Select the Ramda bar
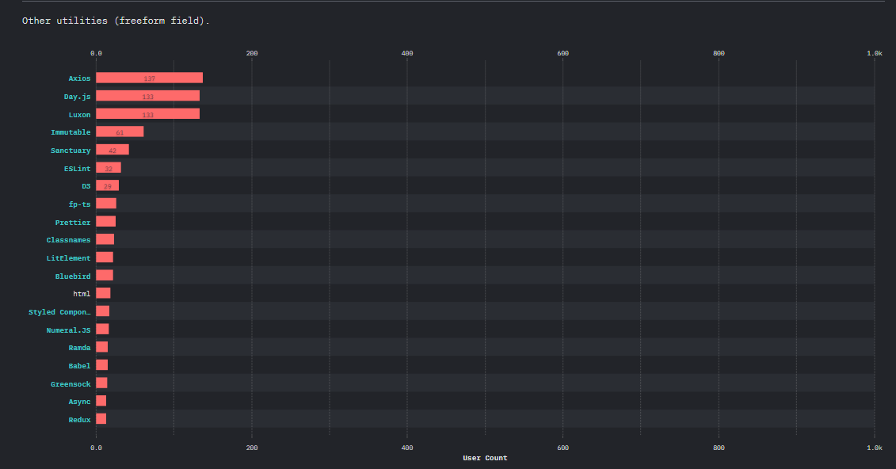This screenshot has height=469, width=896. [x=101, y=347]
